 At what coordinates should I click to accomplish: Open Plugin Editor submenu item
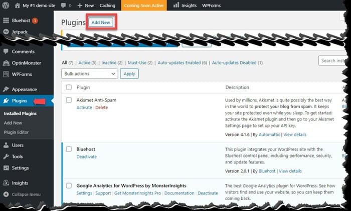(x=17, y=132)
